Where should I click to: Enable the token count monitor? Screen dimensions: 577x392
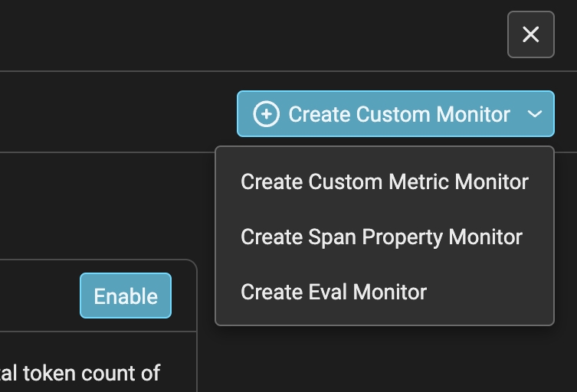coord(126,296)
